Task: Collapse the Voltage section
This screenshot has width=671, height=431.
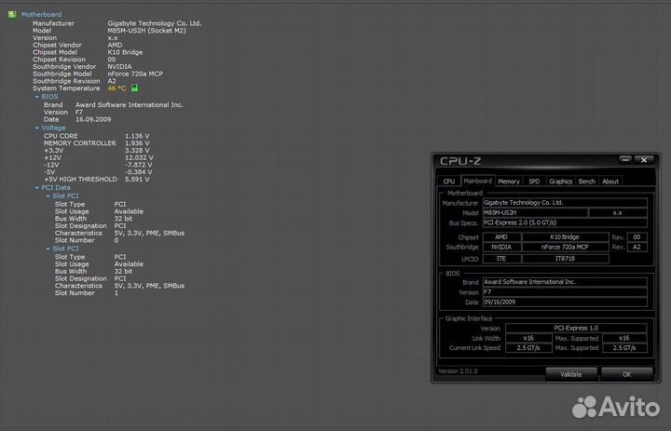Action: 37,128
